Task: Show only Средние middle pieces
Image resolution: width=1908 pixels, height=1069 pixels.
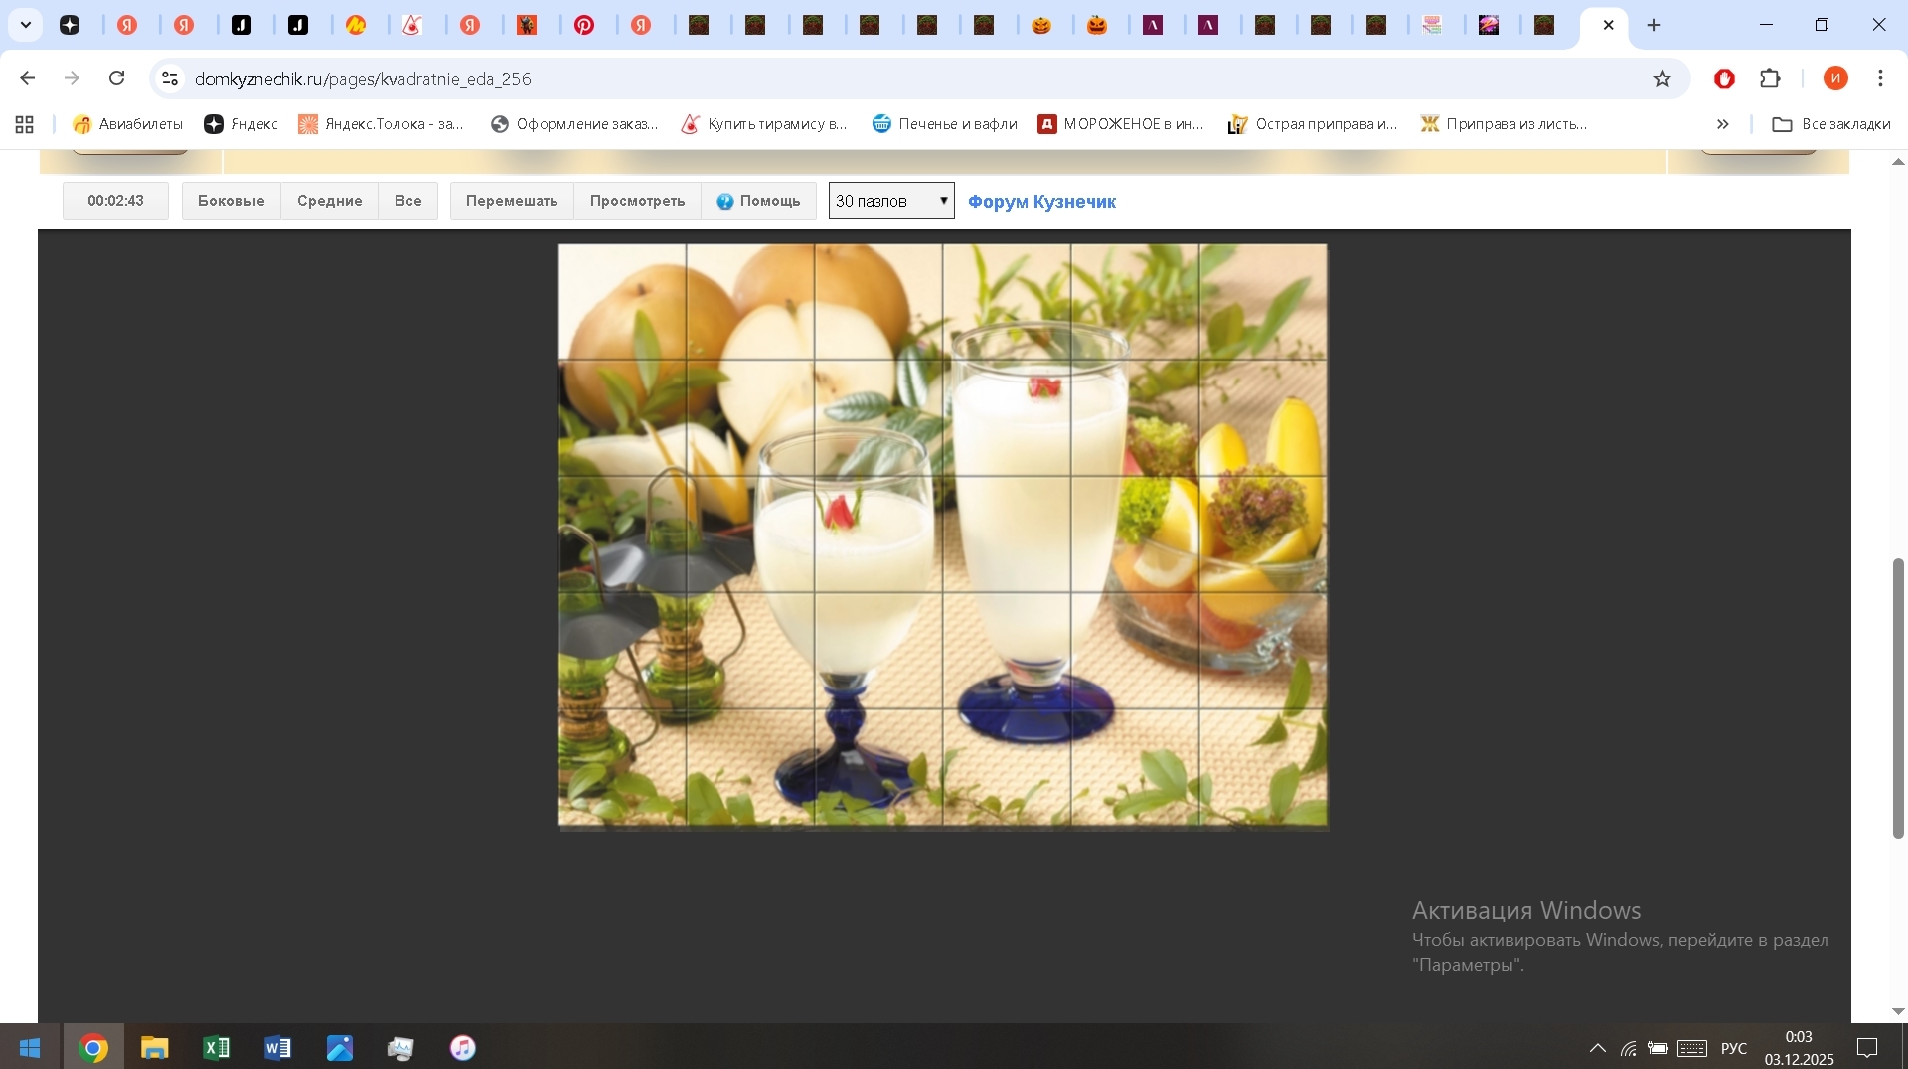Action: [330, 201]
